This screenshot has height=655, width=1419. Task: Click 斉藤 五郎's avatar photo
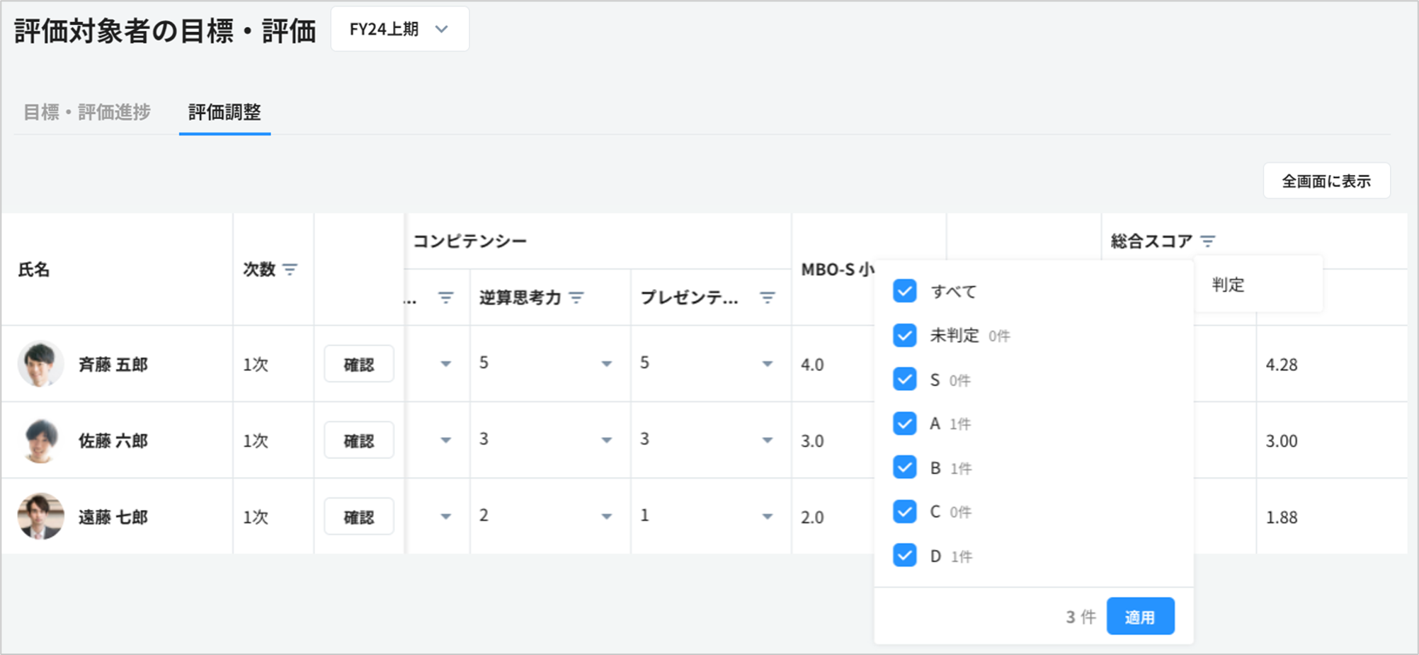tap(40, 364)
